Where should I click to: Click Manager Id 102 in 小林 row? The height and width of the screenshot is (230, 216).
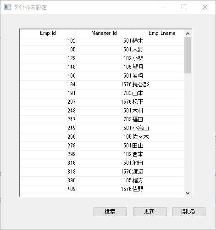pos(104,58)
